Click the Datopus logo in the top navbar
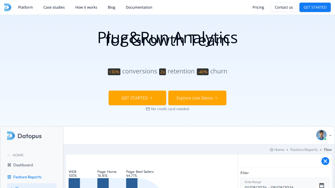 pos(7,7)
